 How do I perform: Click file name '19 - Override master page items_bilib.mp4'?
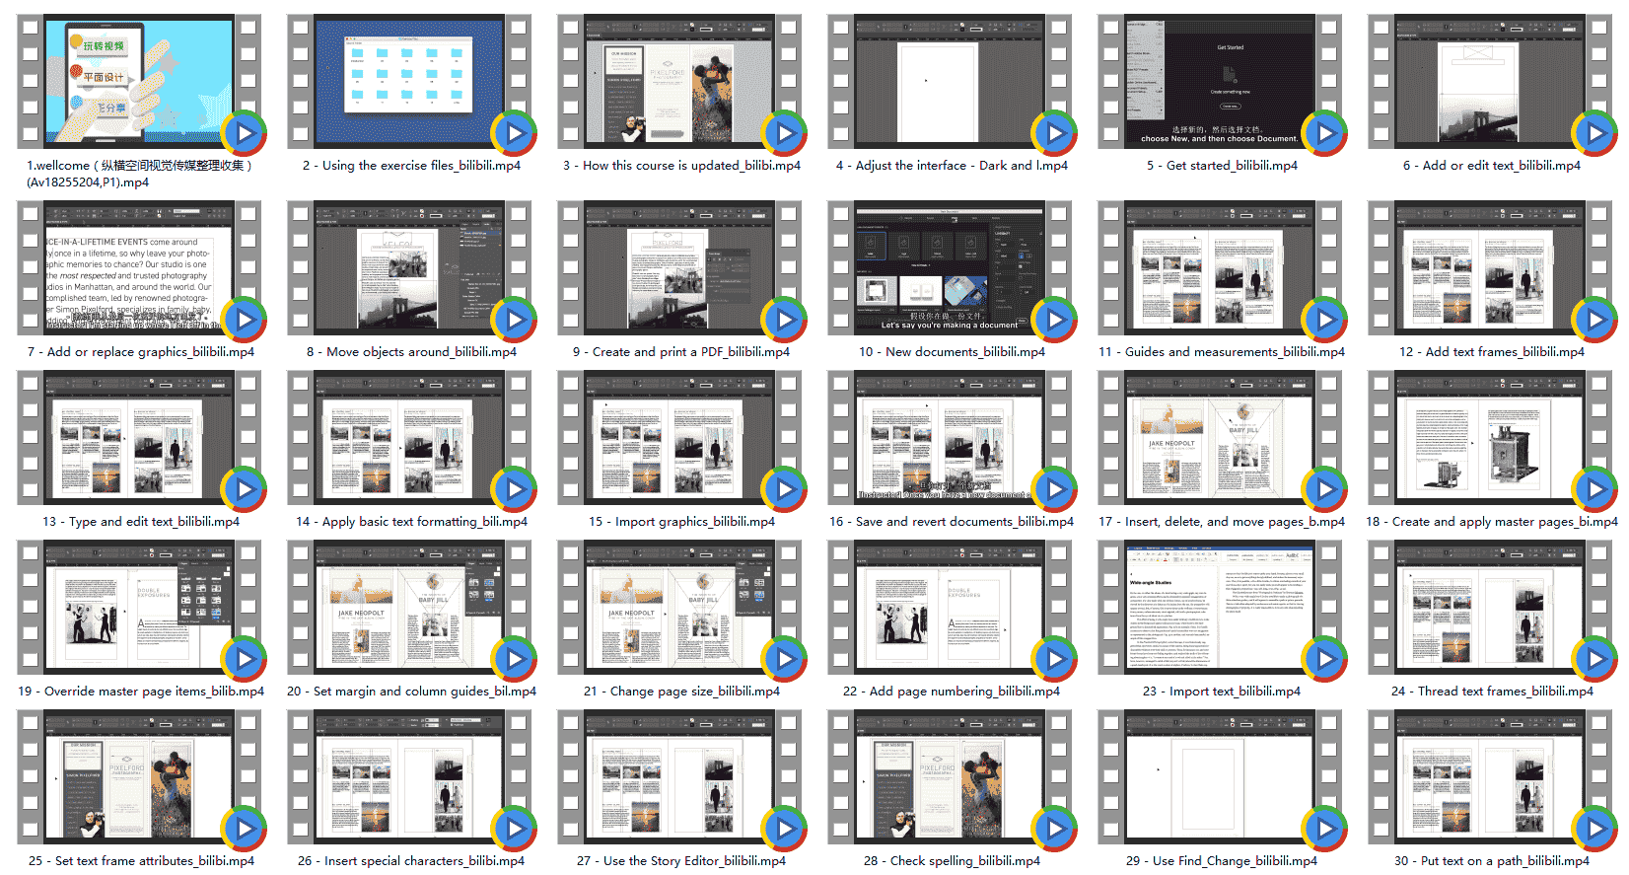pos(141,692)
